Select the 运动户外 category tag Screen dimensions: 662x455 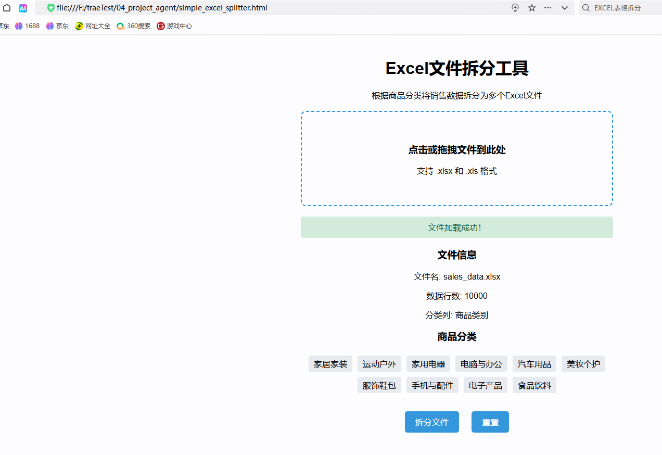(379, 364)
